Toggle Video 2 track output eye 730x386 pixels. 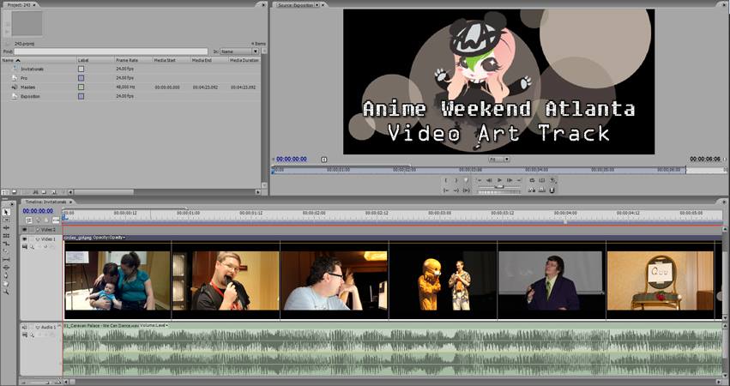click(x=24, y=230)
